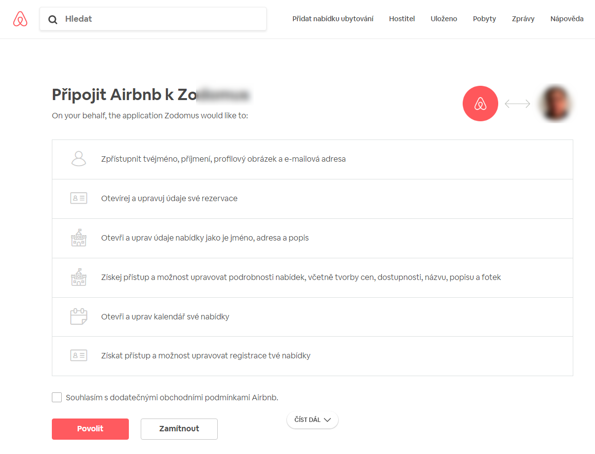Click 'Zpřístupnit tvéjméno, příjmení' permission text

point(224,159)
